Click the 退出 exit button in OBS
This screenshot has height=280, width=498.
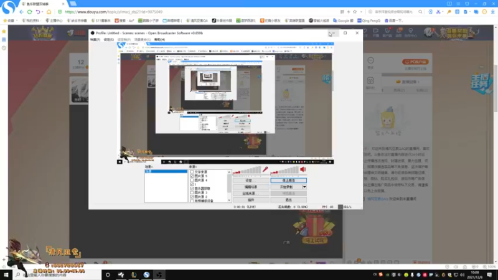coord(288,200)
